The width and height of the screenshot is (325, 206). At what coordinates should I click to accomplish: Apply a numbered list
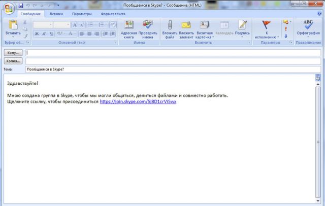pos(103,25)
